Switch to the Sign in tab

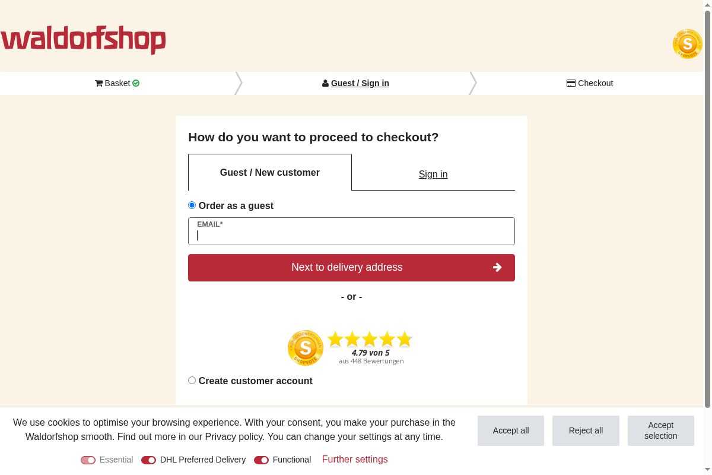433,174
